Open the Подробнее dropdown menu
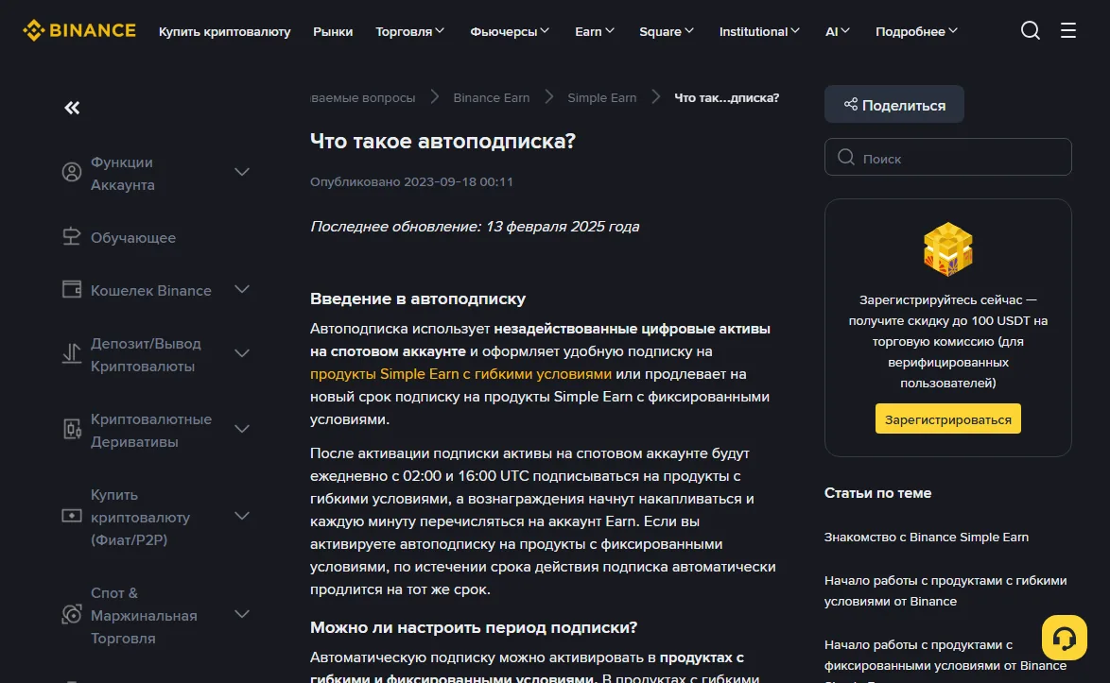This screenshot has width=1110, height=683. tap(917, 31)
